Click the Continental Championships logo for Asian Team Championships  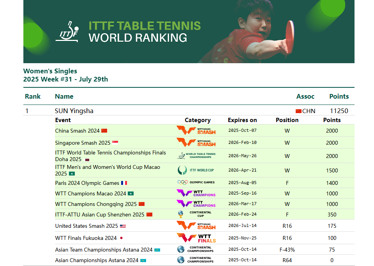coord(195,249)
